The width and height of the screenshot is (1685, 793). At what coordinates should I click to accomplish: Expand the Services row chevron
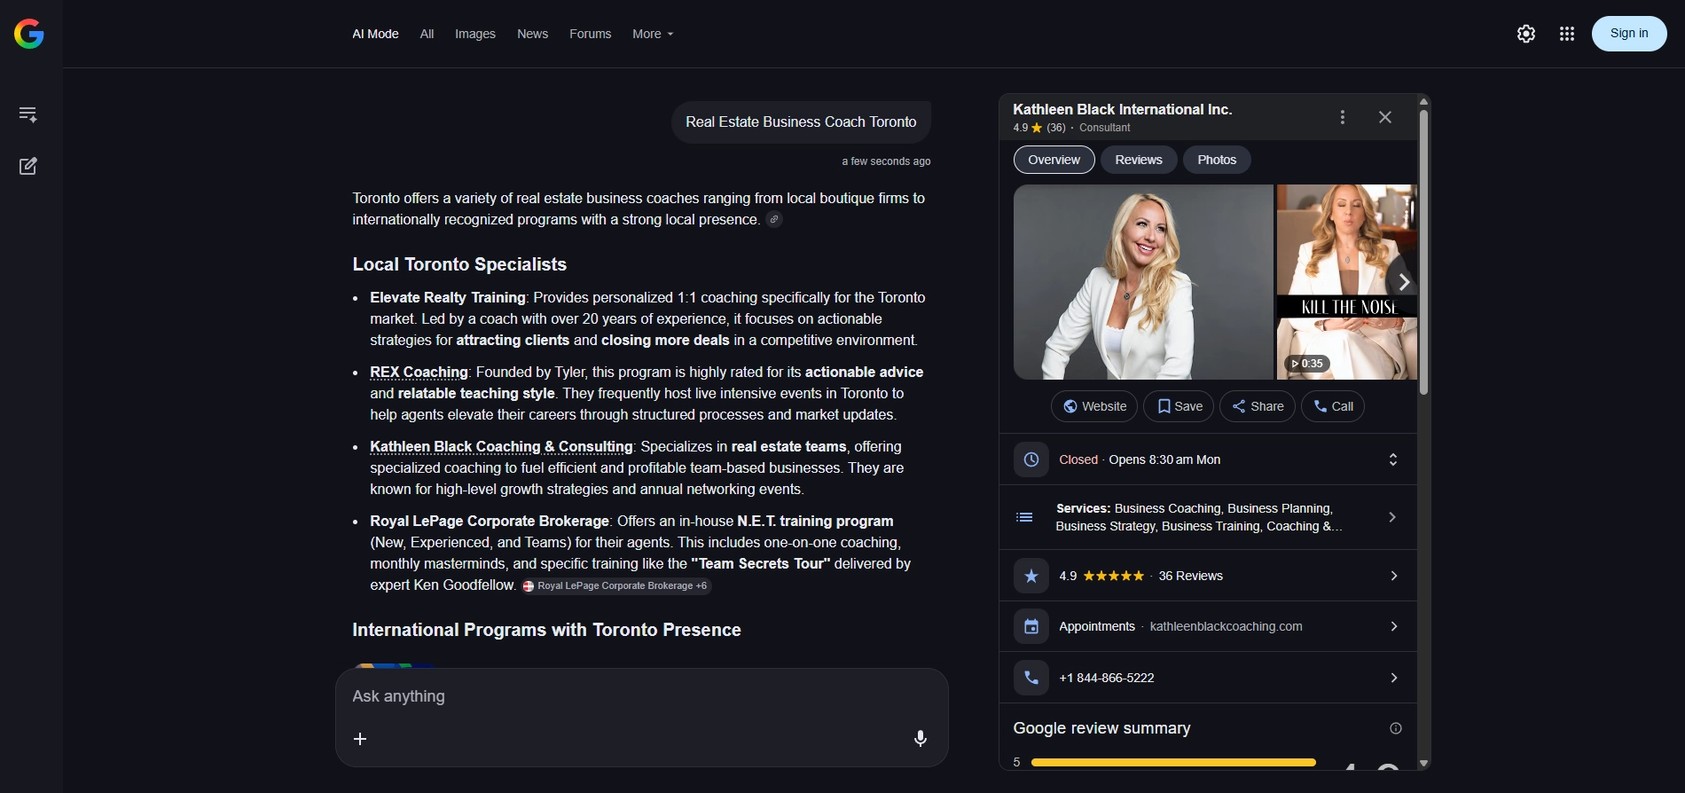[1392, 517]
